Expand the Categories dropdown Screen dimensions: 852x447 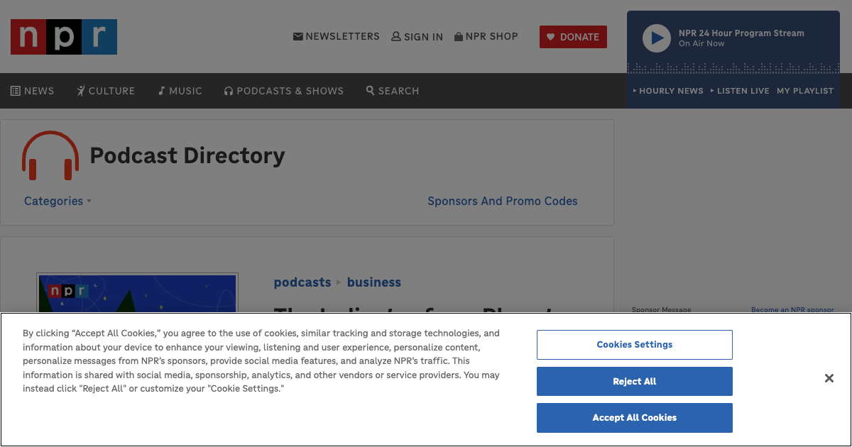coord(58,201)
